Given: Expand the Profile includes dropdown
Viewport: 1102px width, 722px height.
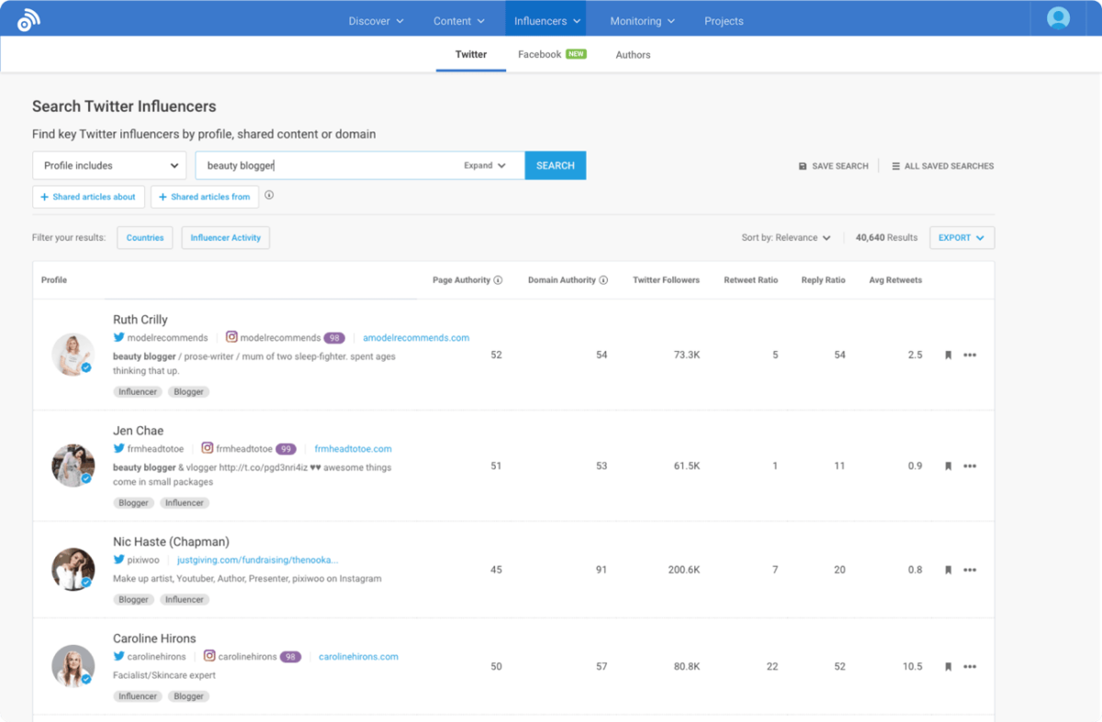Looking at the screenshot, I should [108, 165].
